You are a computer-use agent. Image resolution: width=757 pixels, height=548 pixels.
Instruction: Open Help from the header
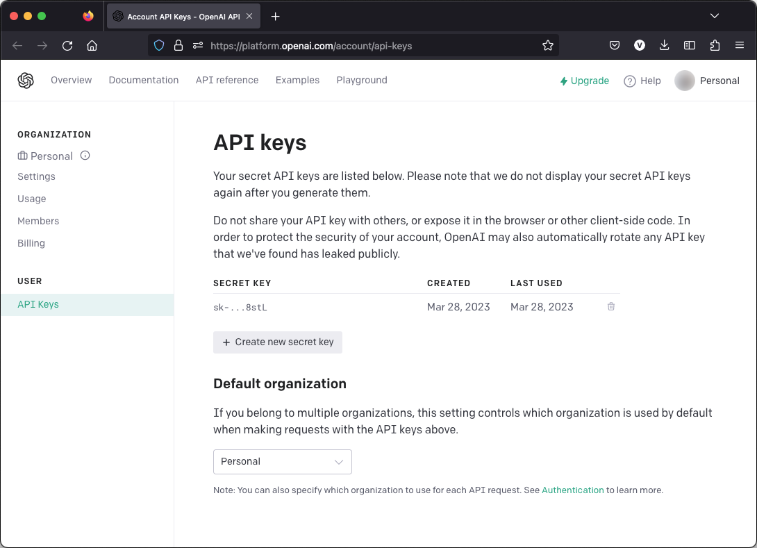[x=642, y=81]
